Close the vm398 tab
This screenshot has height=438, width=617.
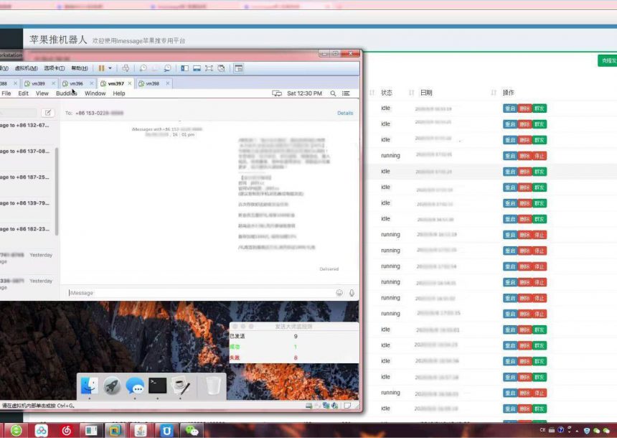click(x=168, y=83)
